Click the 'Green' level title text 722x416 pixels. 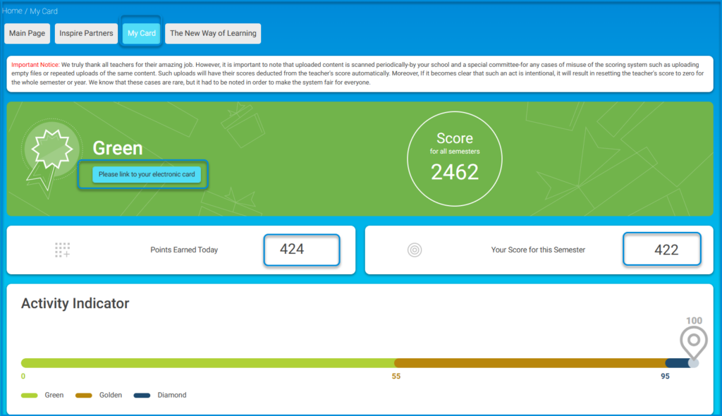118,148
